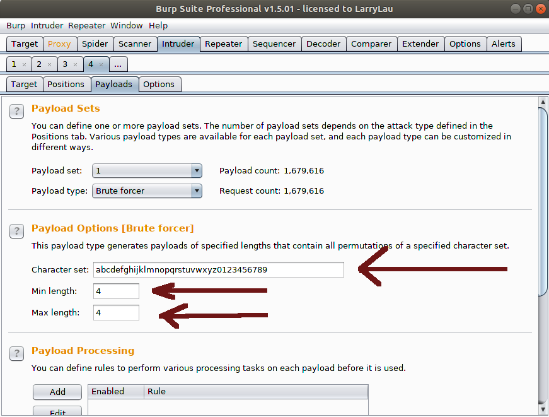Viewport: 549px width, 417px height.
Task: Click the 'Payload Sets' heading
Action: [x=66, y=109]
